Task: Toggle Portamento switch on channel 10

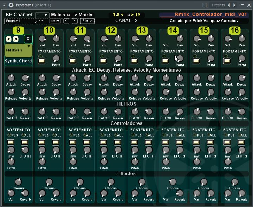Action: pyautogui.click(x=42, y=60)
